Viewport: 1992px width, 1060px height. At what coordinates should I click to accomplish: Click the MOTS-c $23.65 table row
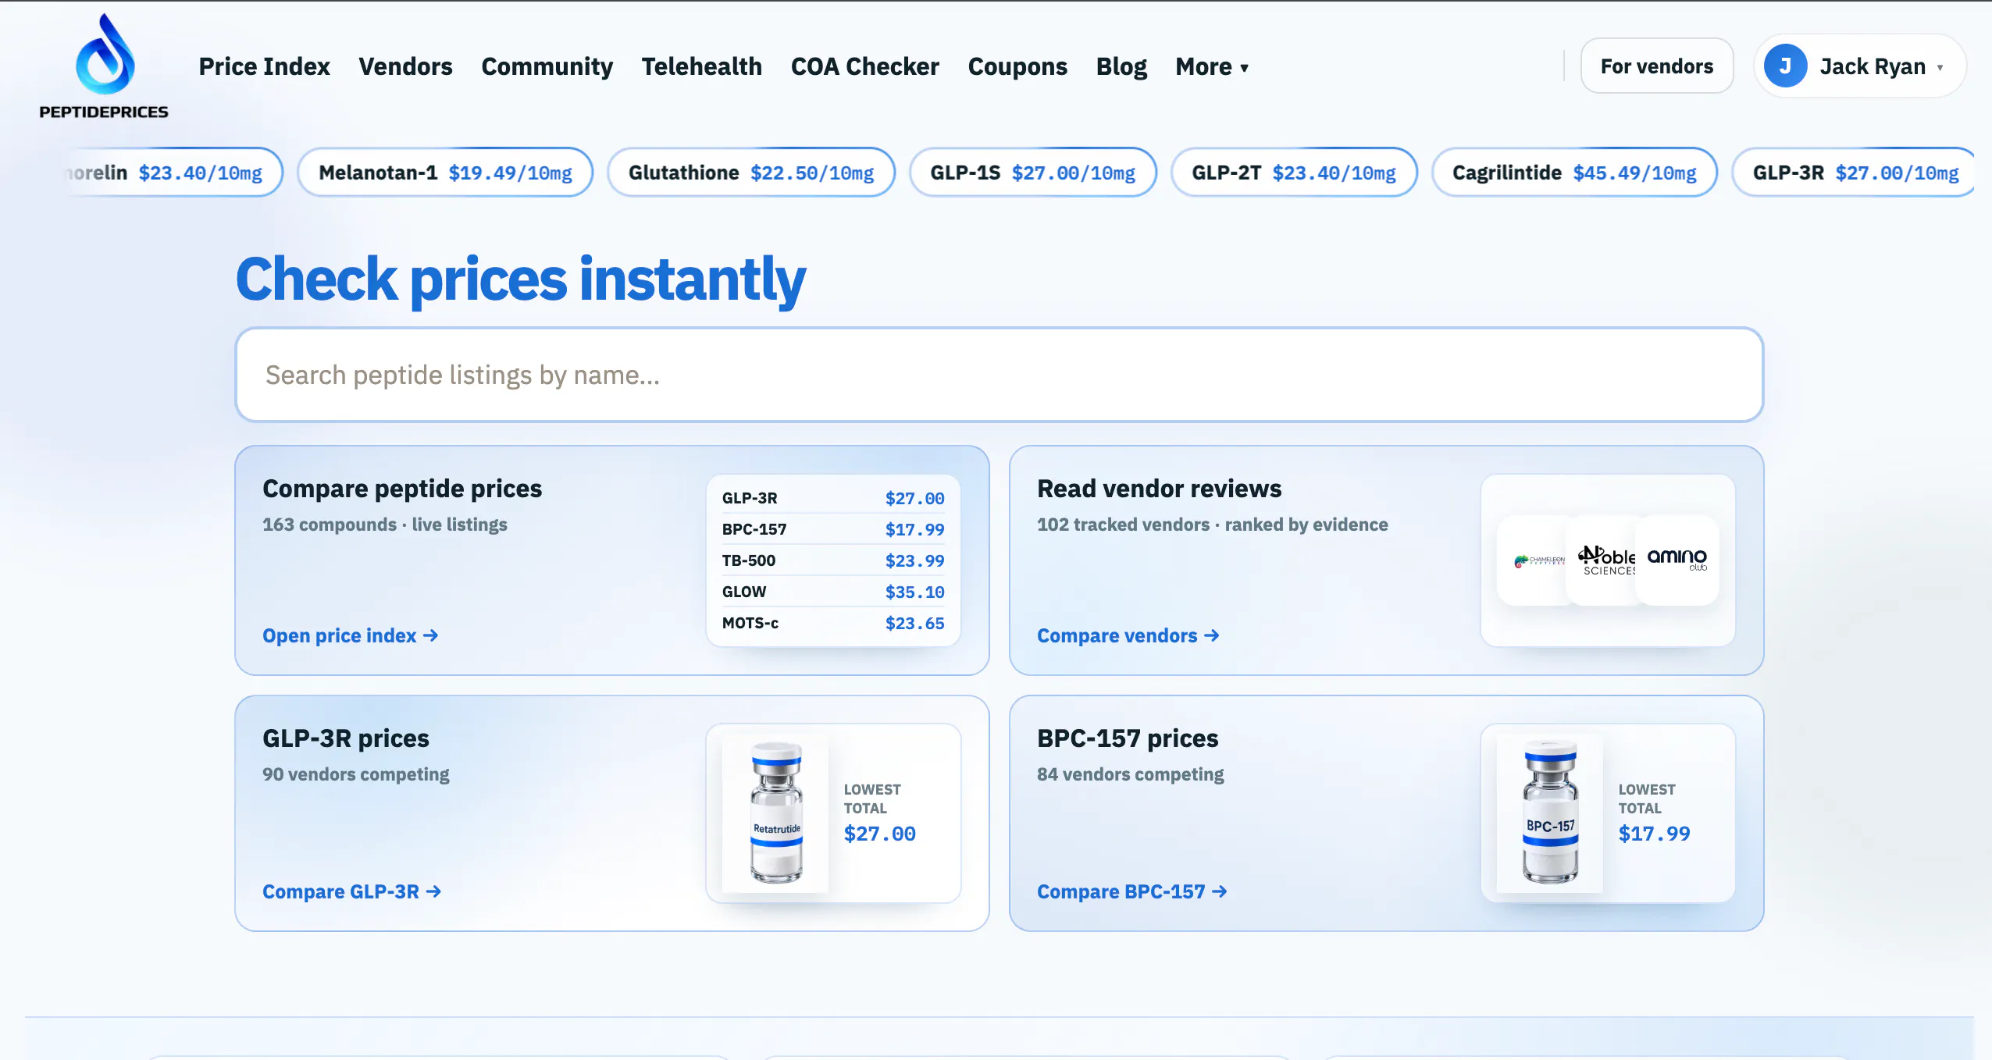click(832, 623)
